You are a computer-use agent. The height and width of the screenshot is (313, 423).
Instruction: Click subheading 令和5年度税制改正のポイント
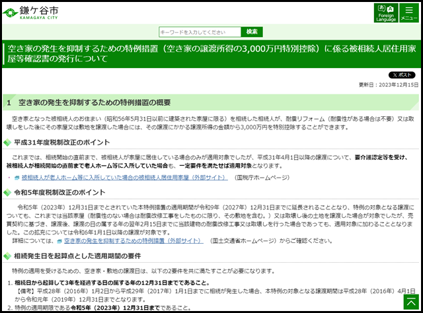pos(59,193)
